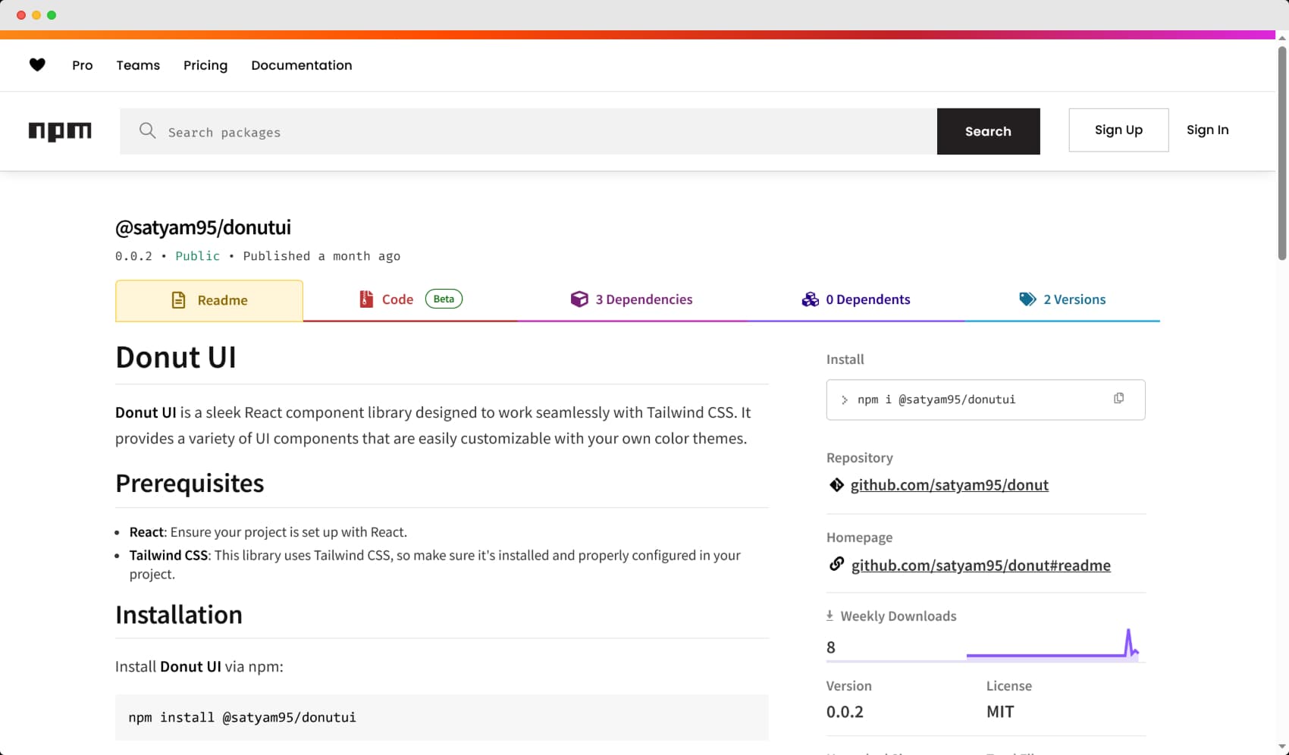Viewport: 1289px width, 755px height.
Task: Click the MIT license value
Action: 1000,712
